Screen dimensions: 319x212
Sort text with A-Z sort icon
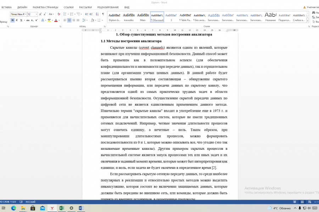click(x=97, y=14)
